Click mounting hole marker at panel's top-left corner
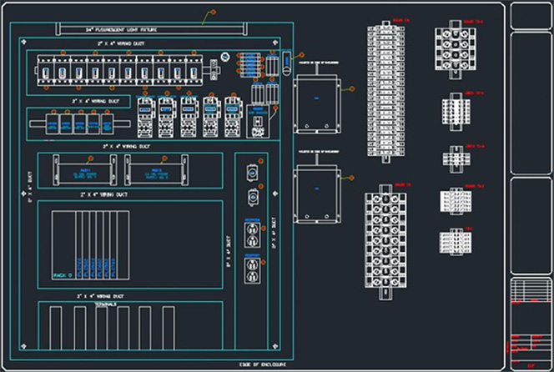The image size is (554, 372). coord(23,43)
